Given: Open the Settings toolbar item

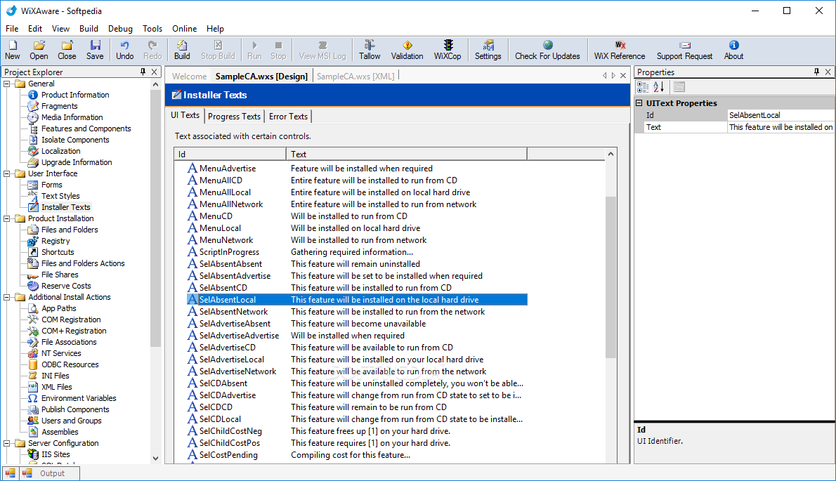Looking at the screenshot, I should pyautogui.click(x=488, y=50).
